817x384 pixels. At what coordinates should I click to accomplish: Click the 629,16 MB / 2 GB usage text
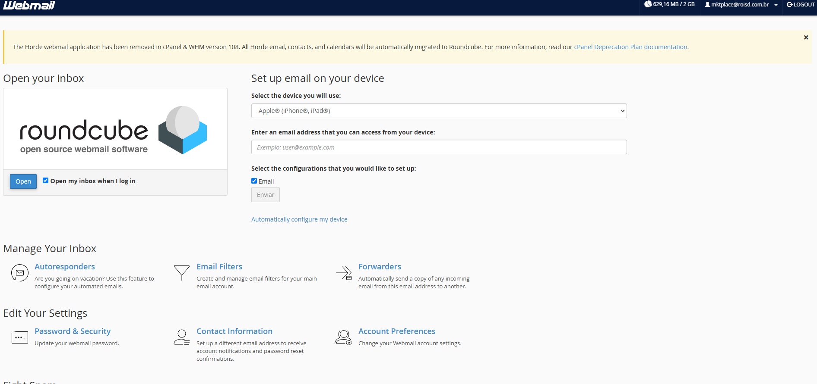pos(674,4)
